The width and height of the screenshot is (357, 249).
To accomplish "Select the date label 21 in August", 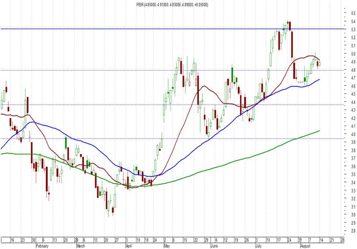I will pyautogui.click(x=332, y=240).
